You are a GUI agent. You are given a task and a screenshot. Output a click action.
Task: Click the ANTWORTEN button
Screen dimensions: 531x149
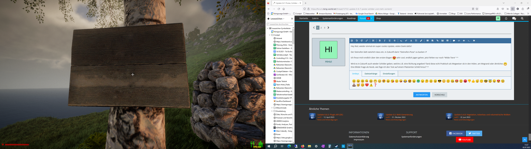tap(421, 95)
